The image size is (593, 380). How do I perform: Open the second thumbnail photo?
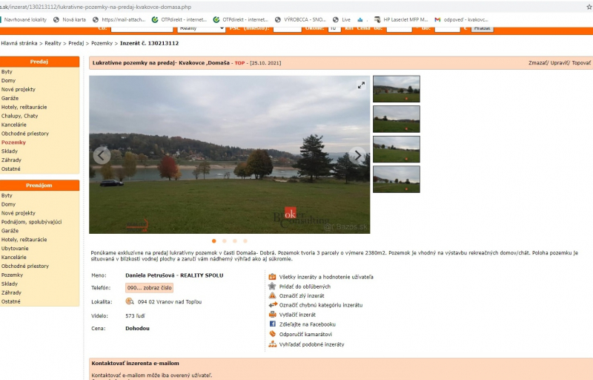coord(396,119)
